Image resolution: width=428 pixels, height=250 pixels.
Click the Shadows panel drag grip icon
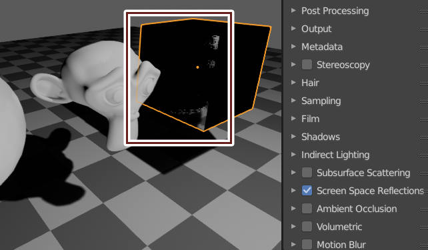tap(424, 137)
